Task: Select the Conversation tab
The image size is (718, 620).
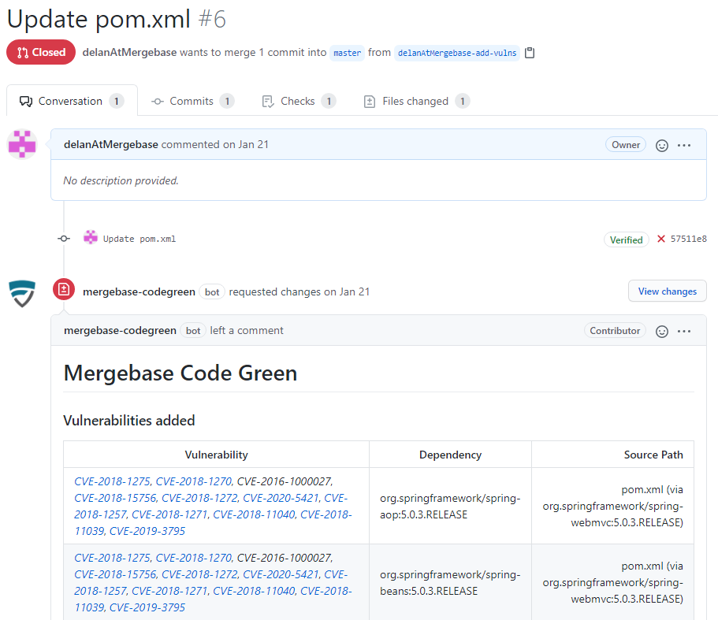Action: tap(72, 101)
